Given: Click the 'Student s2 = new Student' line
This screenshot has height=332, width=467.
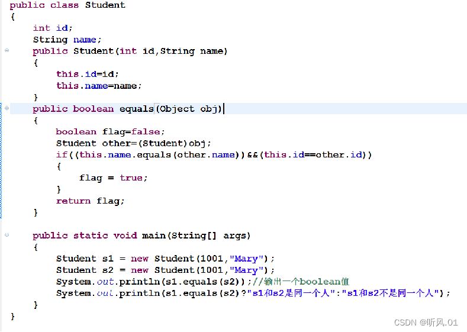Looking at the screenshot, I should click(x=165, y=270).
